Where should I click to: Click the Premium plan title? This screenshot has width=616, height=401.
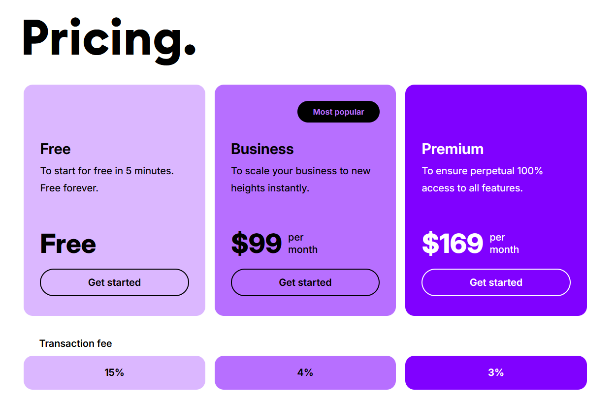[453, 149]
